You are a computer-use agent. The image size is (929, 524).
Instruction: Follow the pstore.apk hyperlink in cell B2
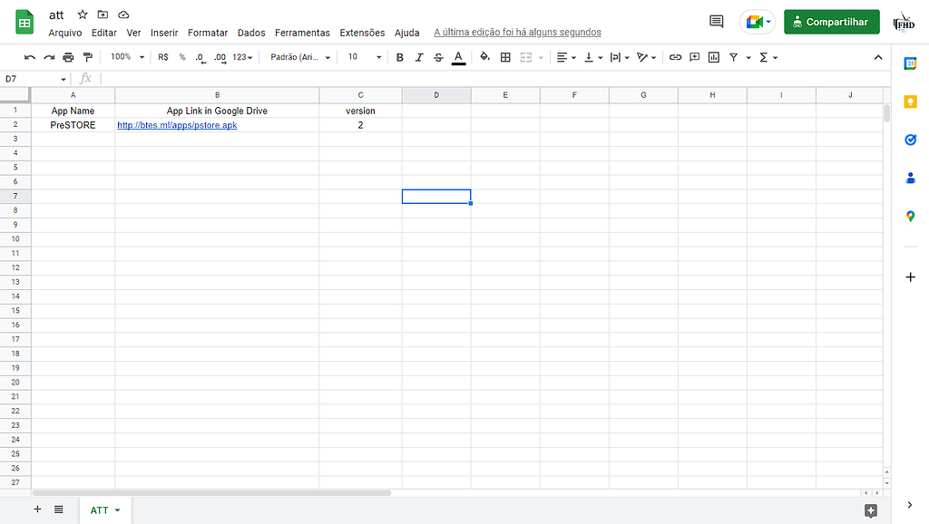176,125
